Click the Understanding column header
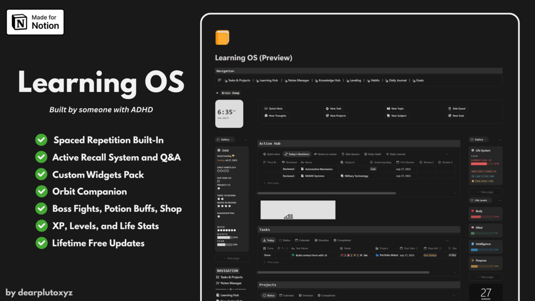The image size is (535, 301). [x=381, y=162]
